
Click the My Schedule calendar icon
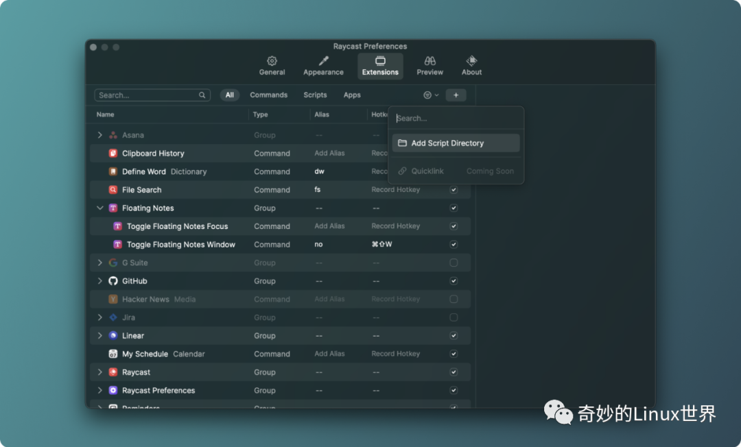pyautogui.click(x=113, y=354)
